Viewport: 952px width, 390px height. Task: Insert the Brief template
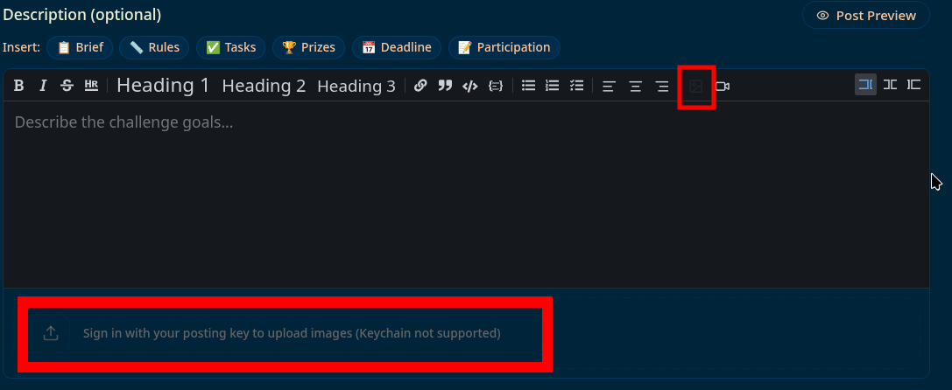pyautogui.click(x=80, y=47)
